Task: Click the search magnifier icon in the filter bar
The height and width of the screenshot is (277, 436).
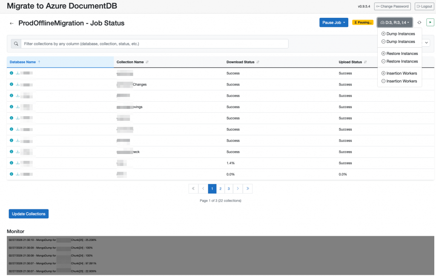Action: [x=16, y=44]
